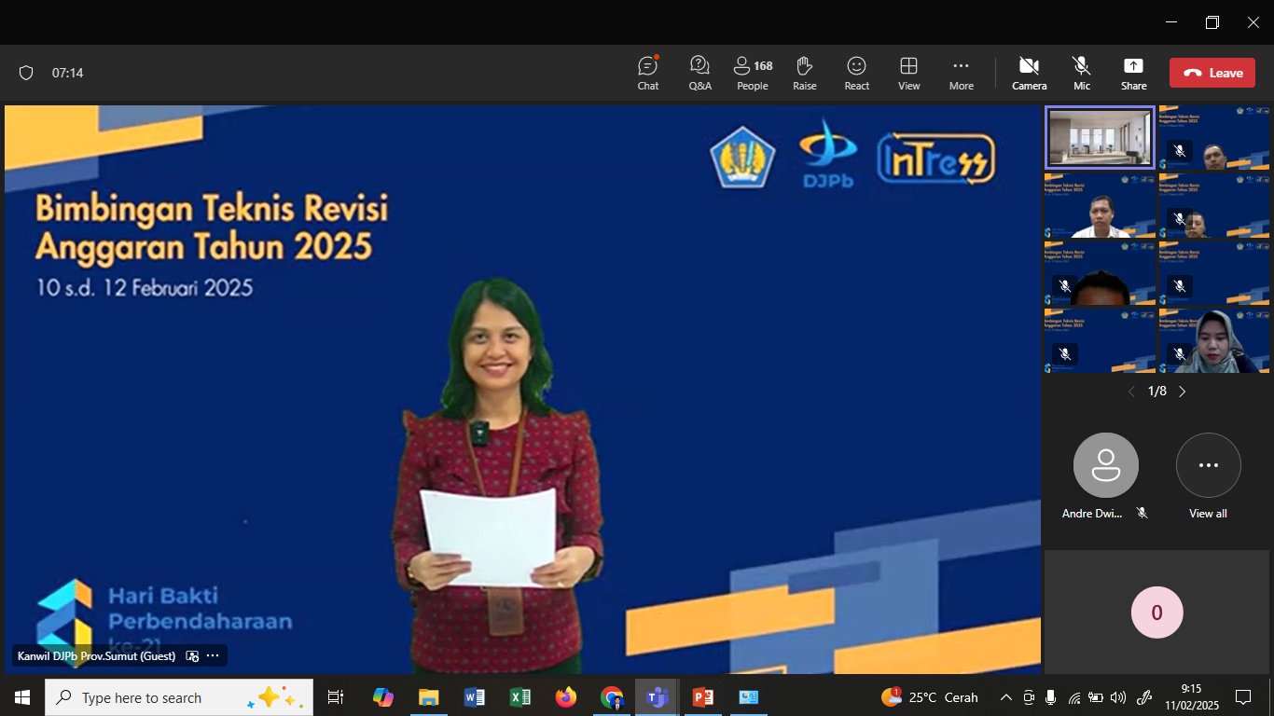Select the room-background participant thumbnail
Screen dimensions: 1274x716
tap(1100, 138)
